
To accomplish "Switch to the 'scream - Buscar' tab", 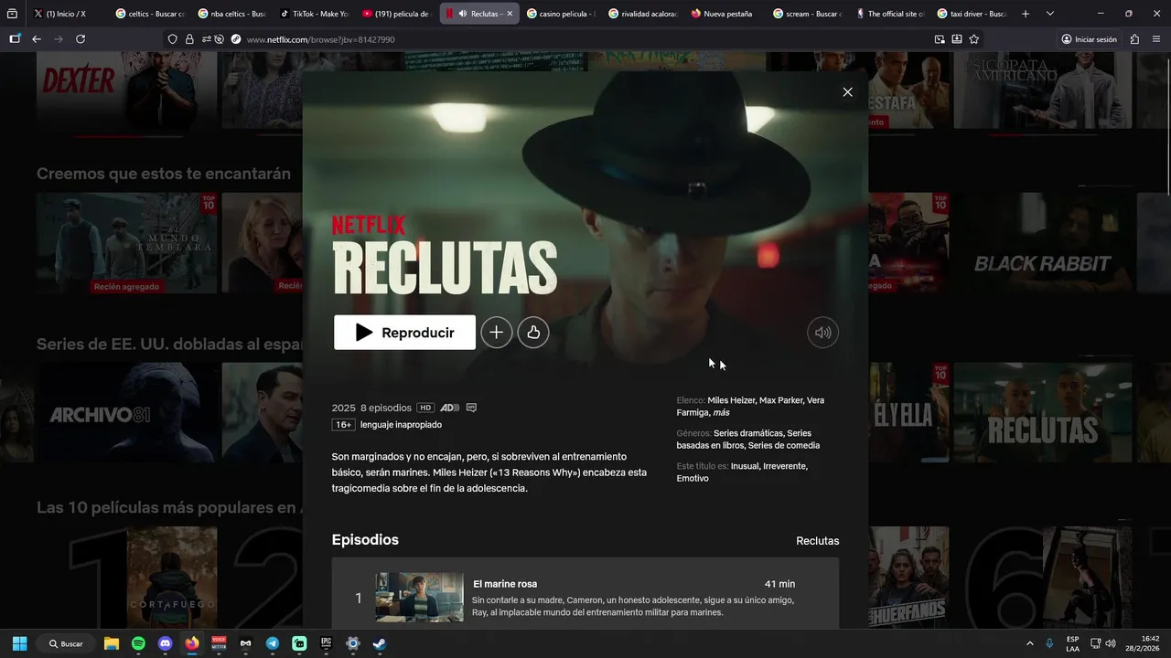I will (806, 14).
